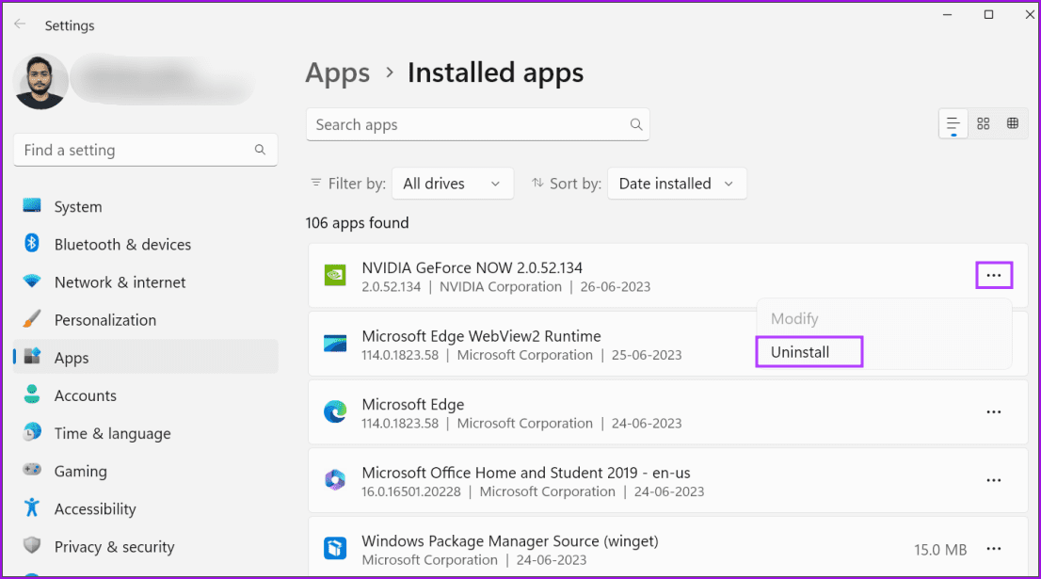The height and width of the screenshot is (579, 1041).
Task: Switch to grid view layout icon
Action: 984,124
